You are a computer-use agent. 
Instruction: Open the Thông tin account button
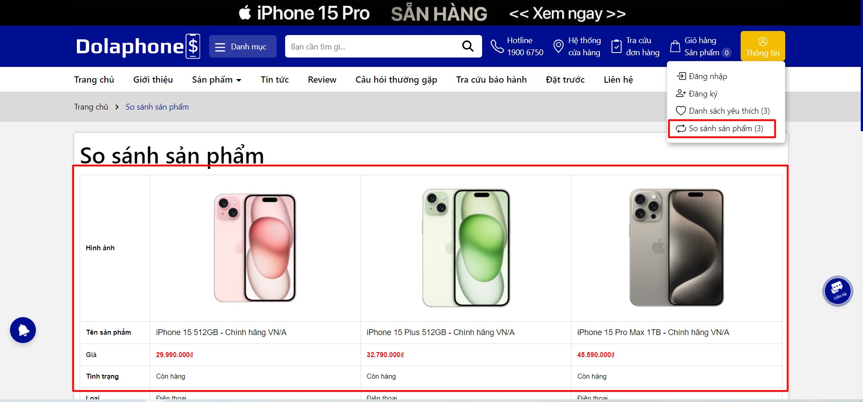pyautogui.click(x=763, y=46)
